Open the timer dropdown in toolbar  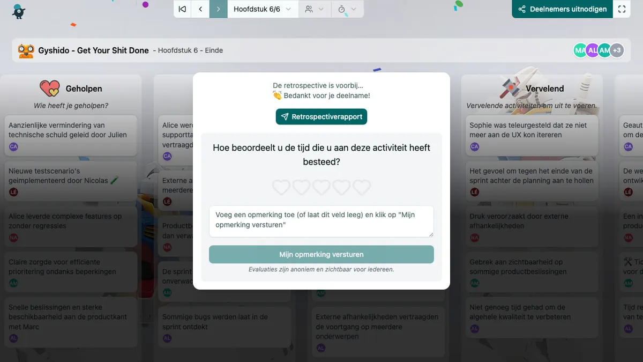(347, 9)
